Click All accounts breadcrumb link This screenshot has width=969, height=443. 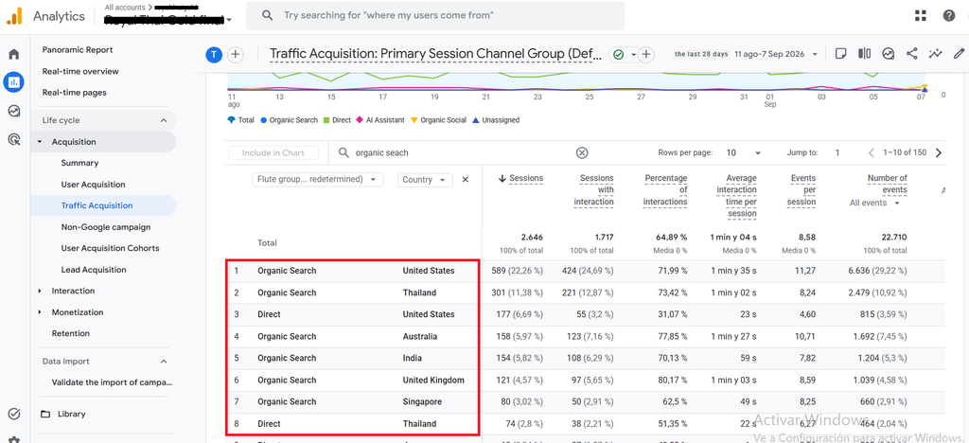point(123,8)
